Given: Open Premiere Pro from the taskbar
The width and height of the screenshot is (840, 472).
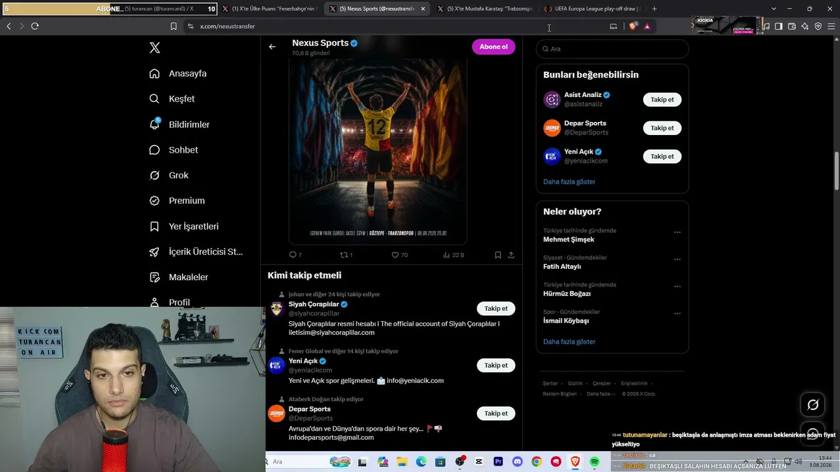Looking at the screenshot, I should pyautogui.click(x=498, y=462).
